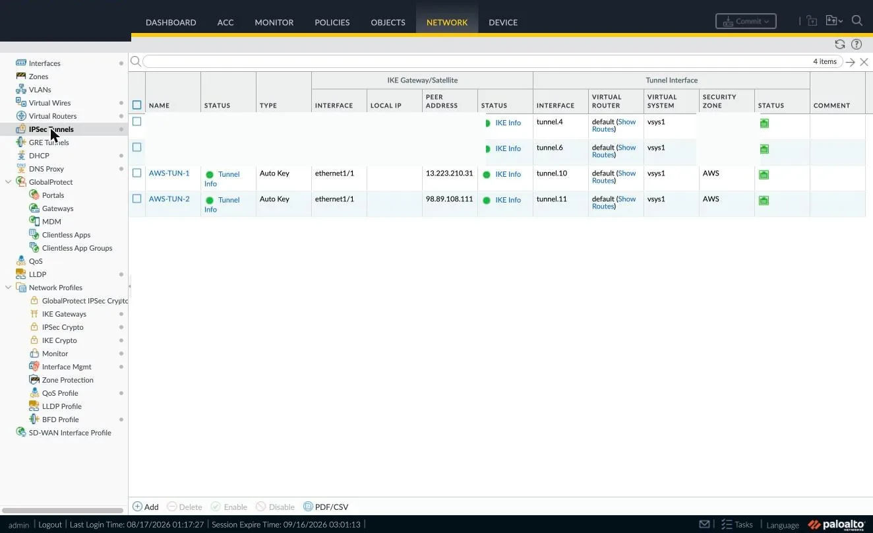Select Gateways under GlobalProtect
The image size is (873, 533).
coord(58,208)
